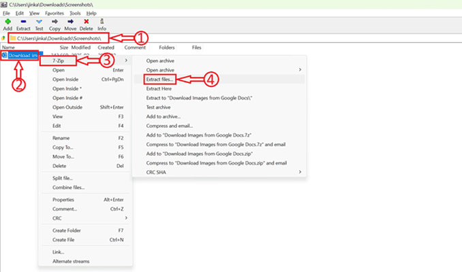Screen dimensions: 462x272
Task: Choose the topmost Open archive submenu entry
Action: (219, 61)
